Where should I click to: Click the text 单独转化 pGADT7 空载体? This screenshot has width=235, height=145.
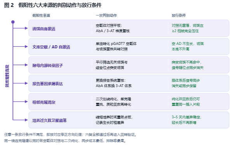point(116,44)
